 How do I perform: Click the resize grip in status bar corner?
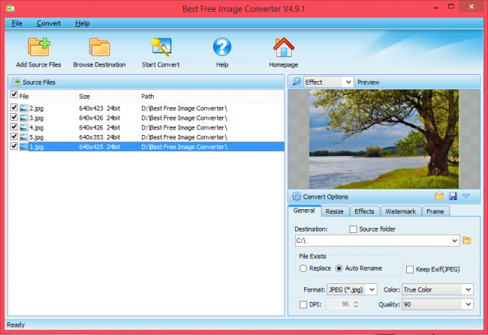pos(479,325)
